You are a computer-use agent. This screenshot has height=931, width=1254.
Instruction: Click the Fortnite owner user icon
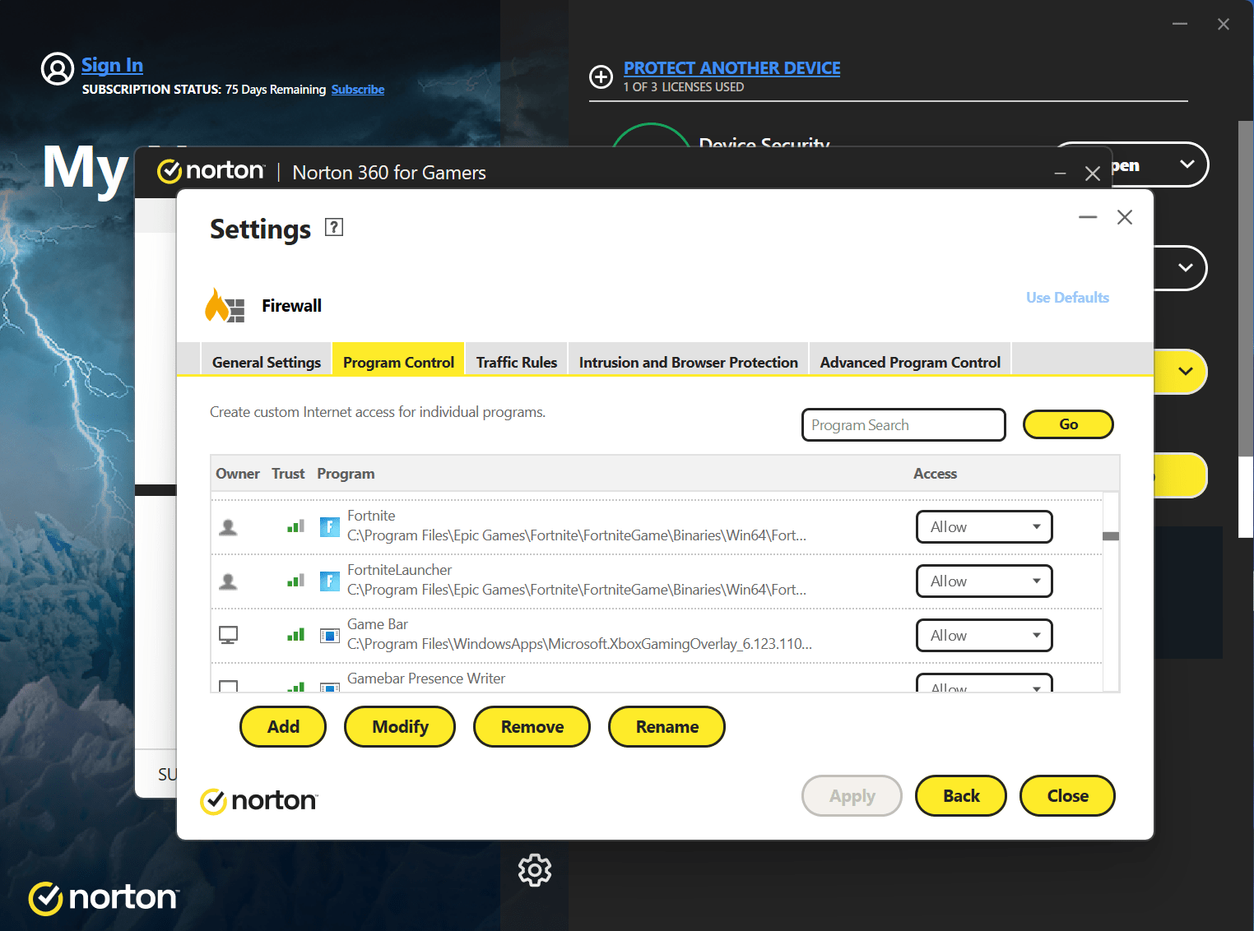229,527
